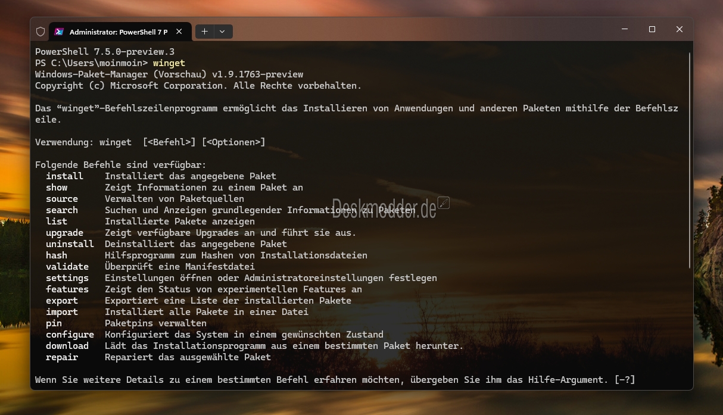This screenshot has height=415, width=723.
Task: Click 'Überprüft eine Manifestdatei' description
Action: coord(180,267)
